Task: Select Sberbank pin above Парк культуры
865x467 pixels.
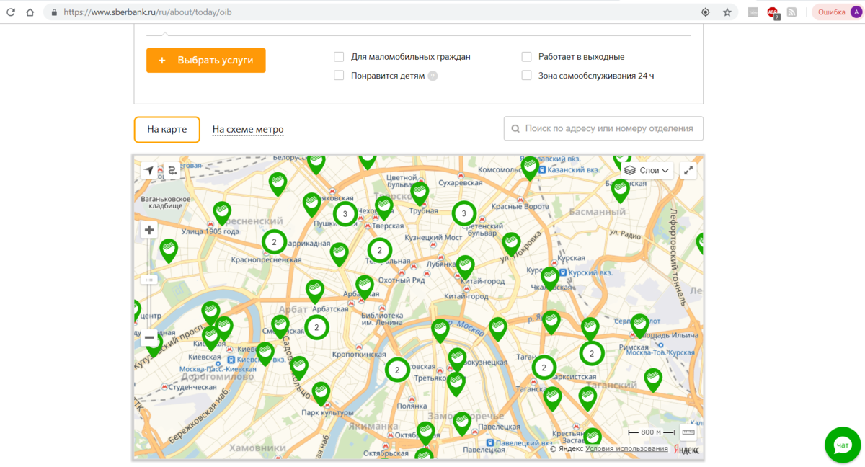Action: point(321,393)
